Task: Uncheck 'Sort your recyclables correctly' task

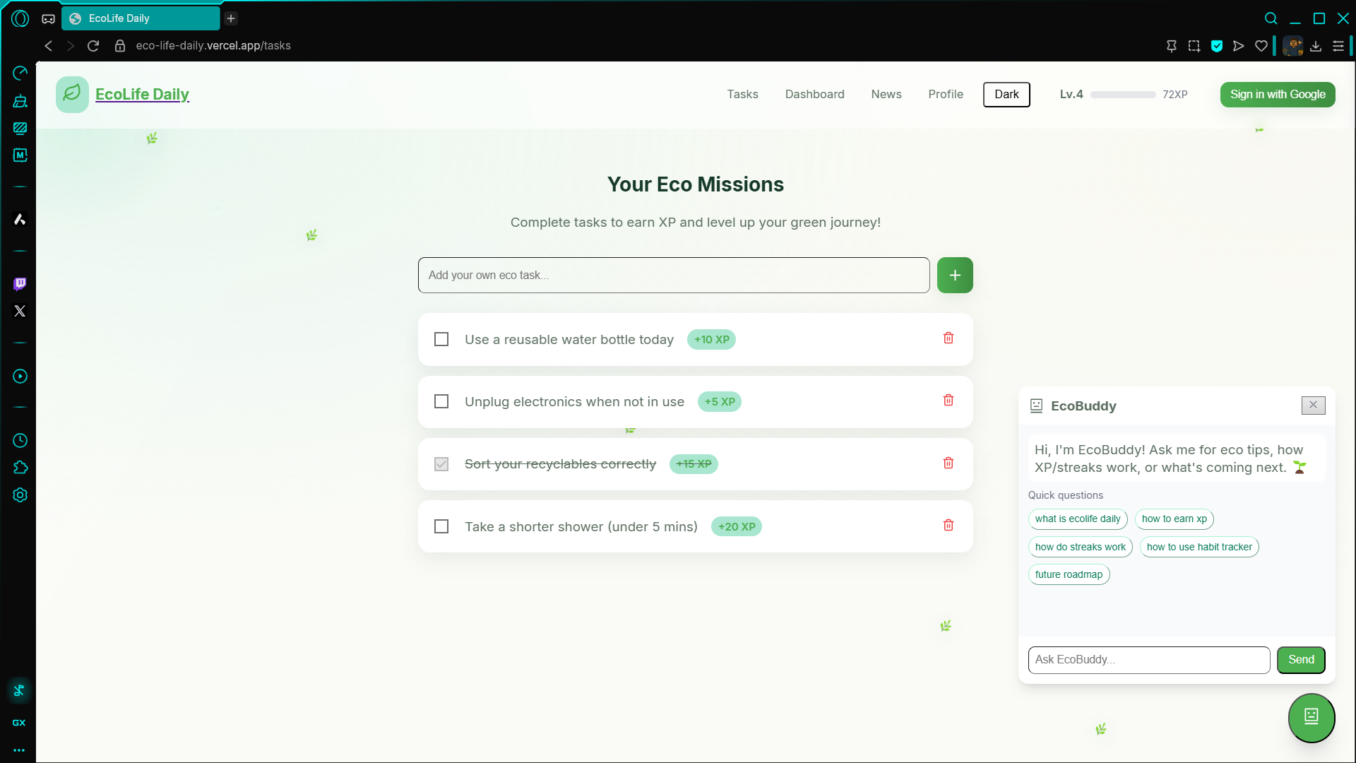Action: (x=441, y=464)
